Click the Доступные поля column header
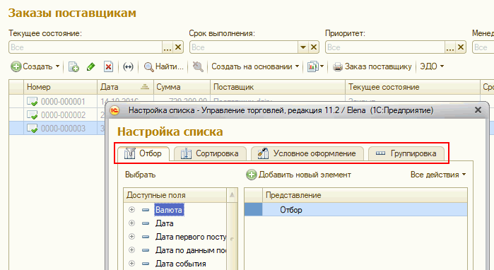494x270 pixels. (x=175, y=195)
